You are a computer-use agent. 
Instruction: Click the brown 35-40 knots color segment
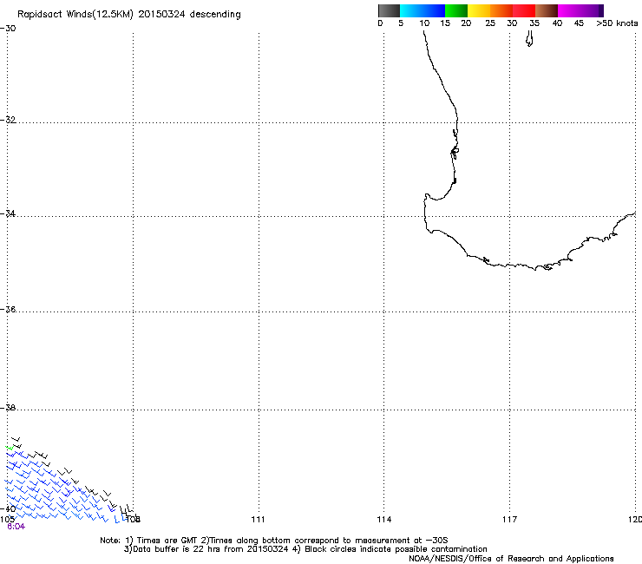[x=547, y=10]
